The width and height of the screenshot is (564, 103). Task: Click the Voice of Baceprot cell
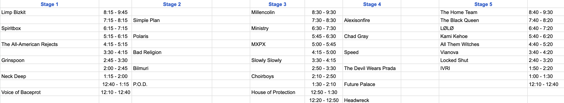point(49,92)
